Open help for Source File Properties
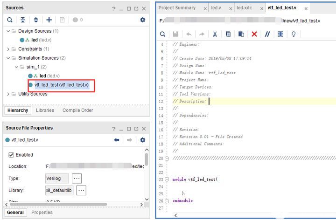 [114, 129]
